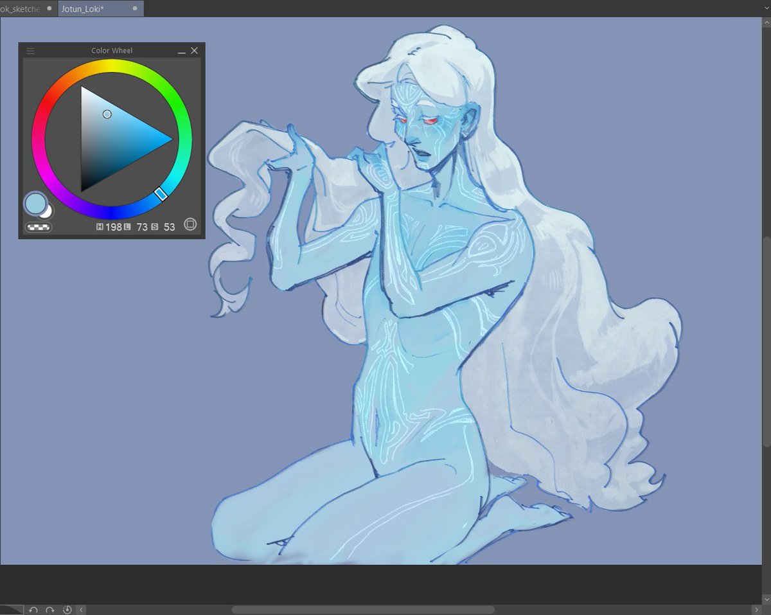Rotate canvas left icon
771x615 pixels.
[x=33, y=609]
